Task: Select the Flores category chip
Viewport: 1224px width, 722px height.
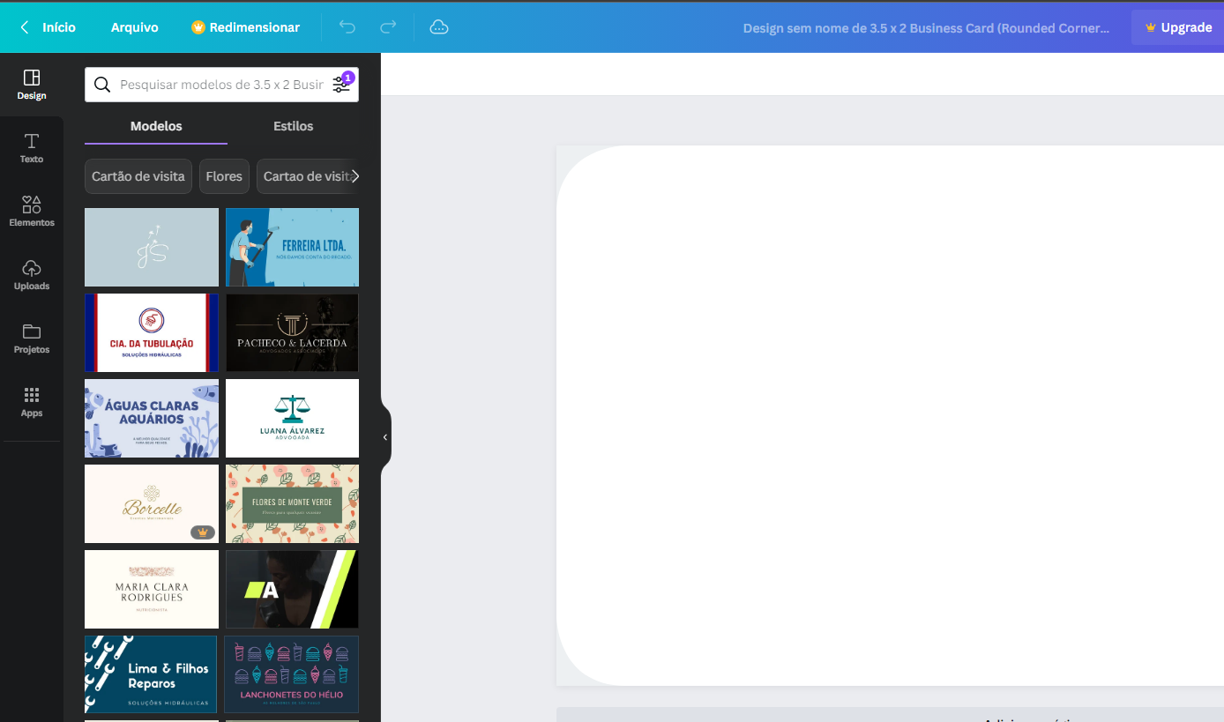Action: pos(224,176)
